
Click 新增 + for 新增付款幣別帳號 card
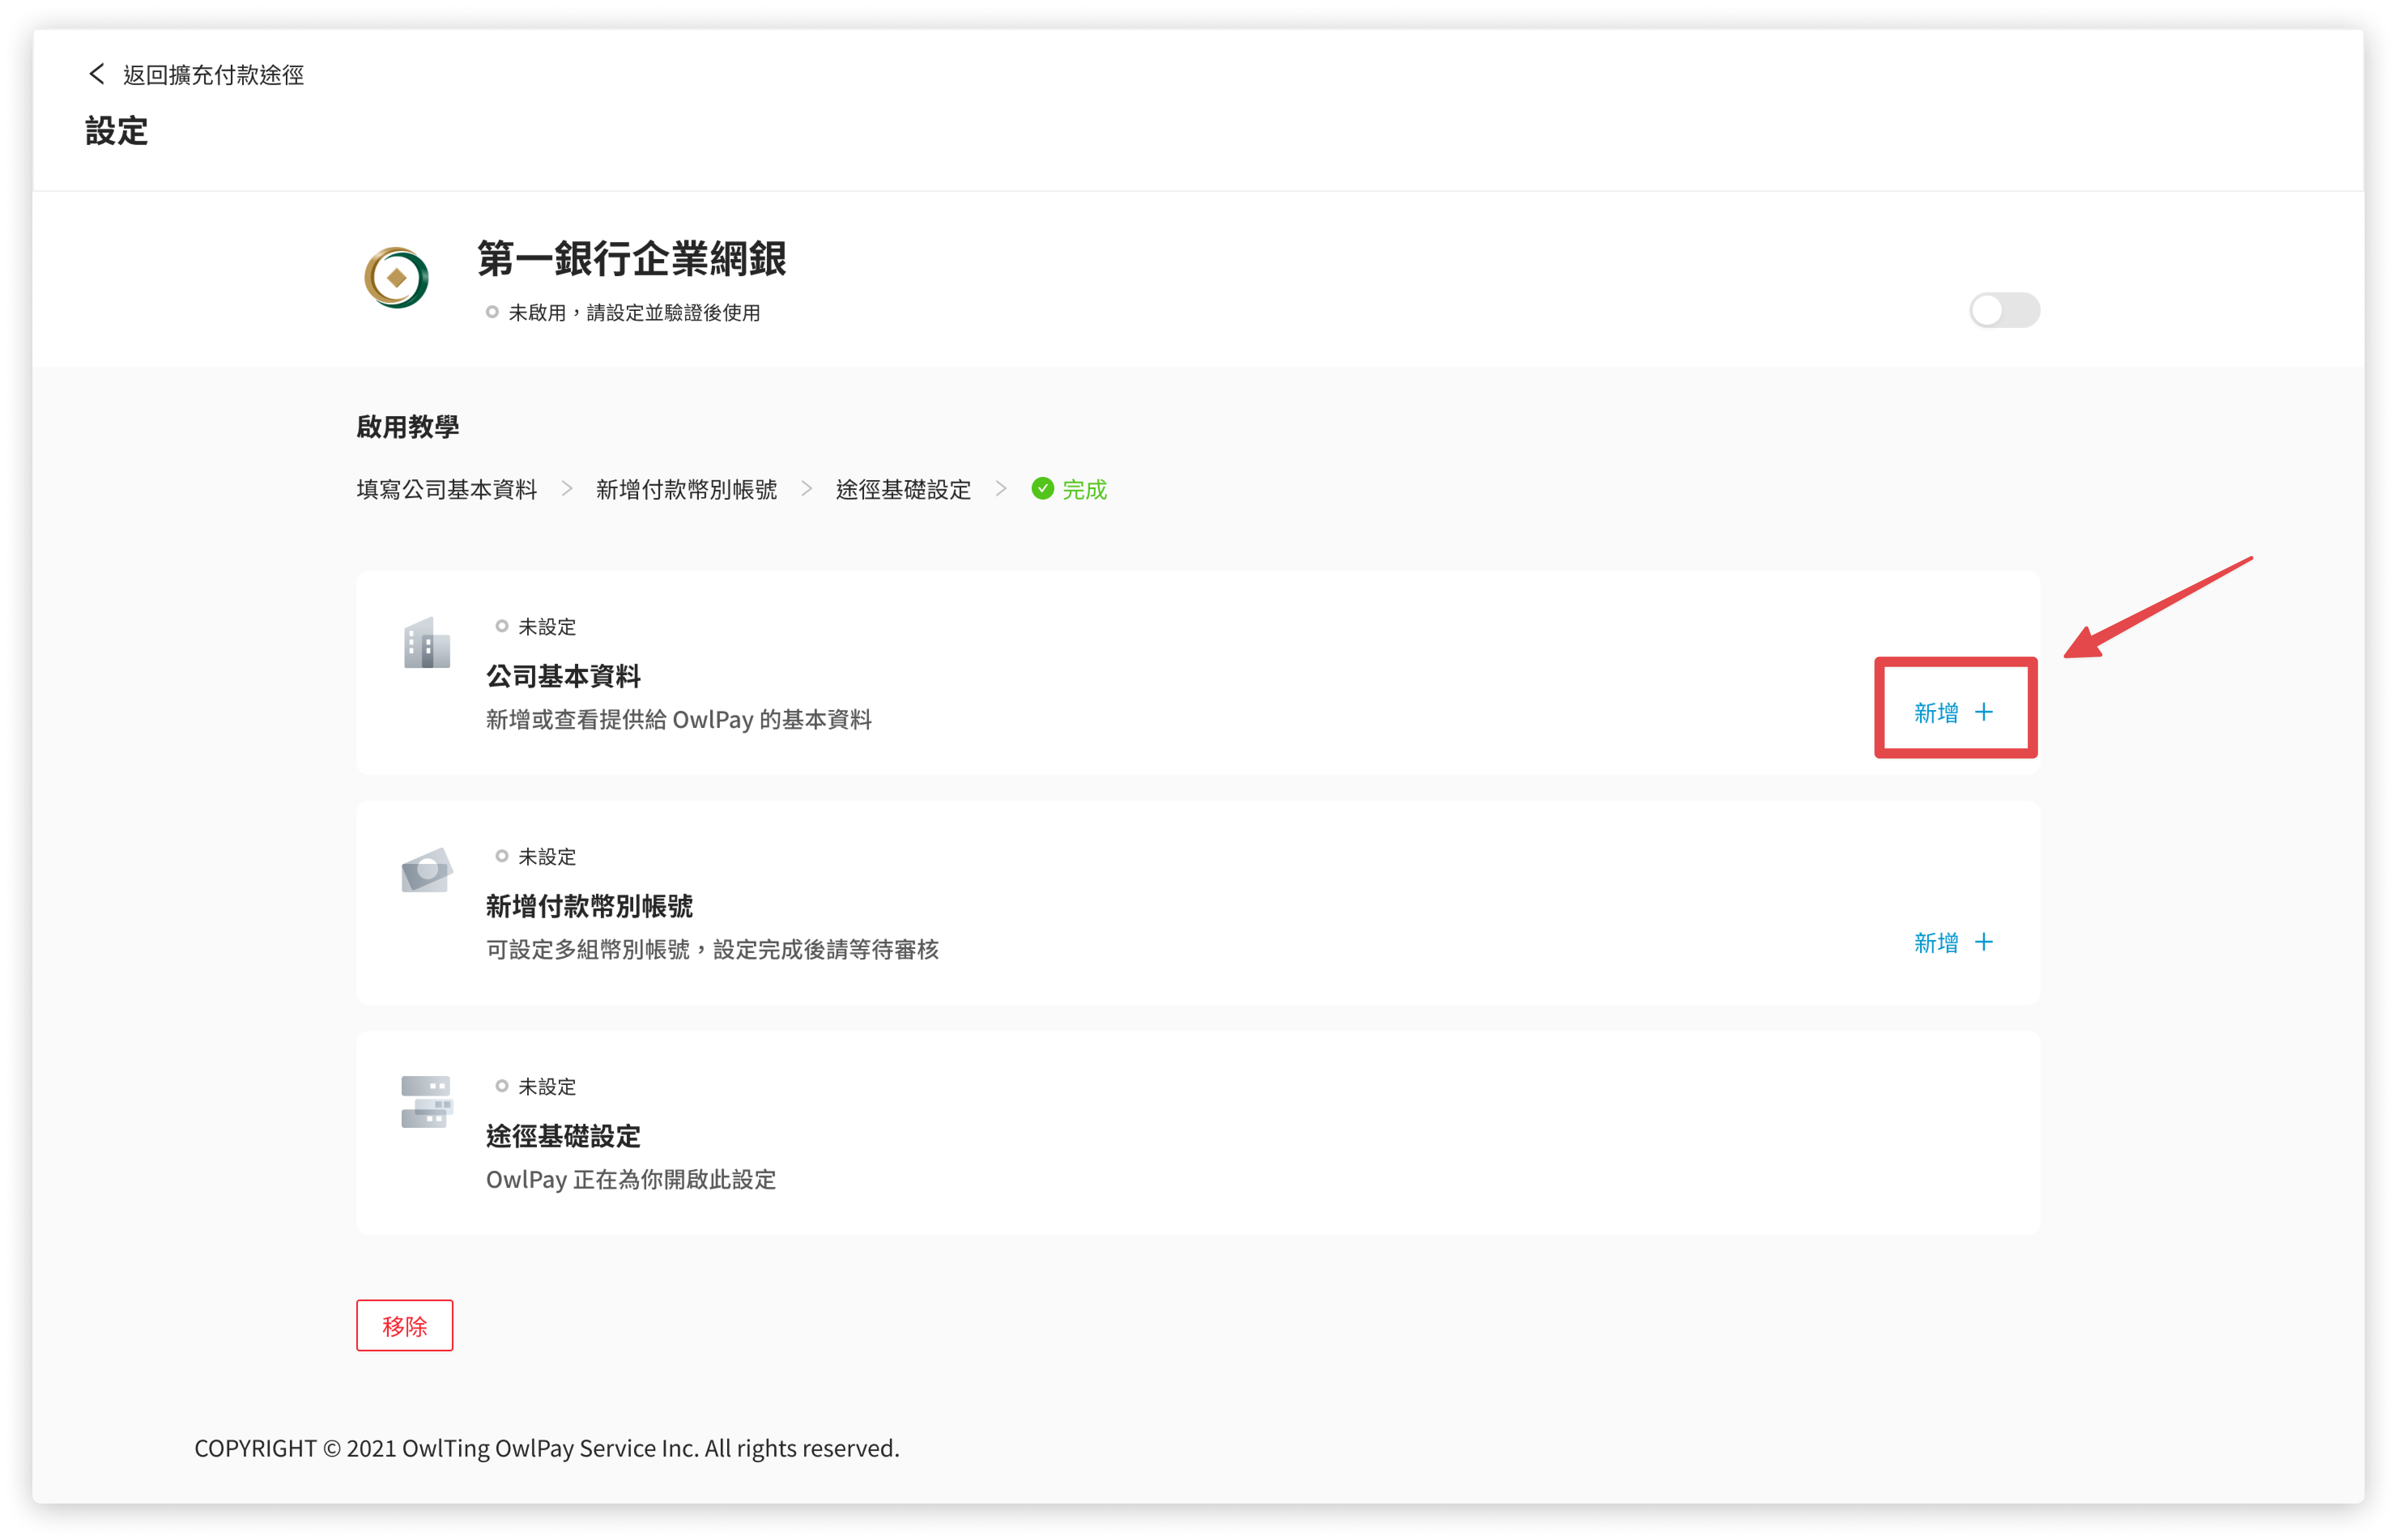(1954, 942)
